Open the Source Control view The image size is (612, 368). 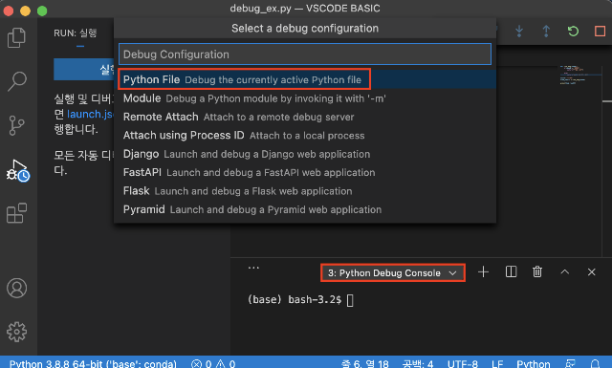pyautogui.click(x=16, y=125)
